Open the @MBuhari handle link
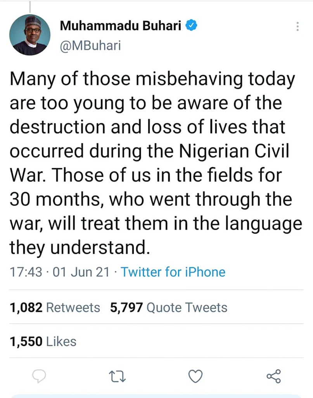Screen dimensions: 313x398 coord(90,45)
